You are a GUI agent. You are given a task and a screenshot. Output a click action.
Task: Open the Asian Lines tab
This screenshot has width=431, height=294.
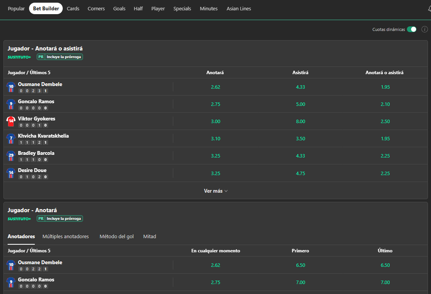point(239,8)
